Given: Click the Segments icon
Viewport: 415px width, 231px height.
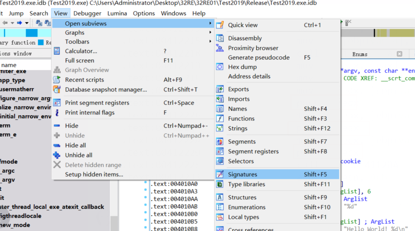Looking at the screenshot, I should (220, 141).
